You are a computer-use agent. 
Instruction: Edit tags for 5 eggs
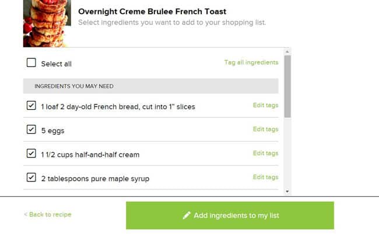point(265,130)
